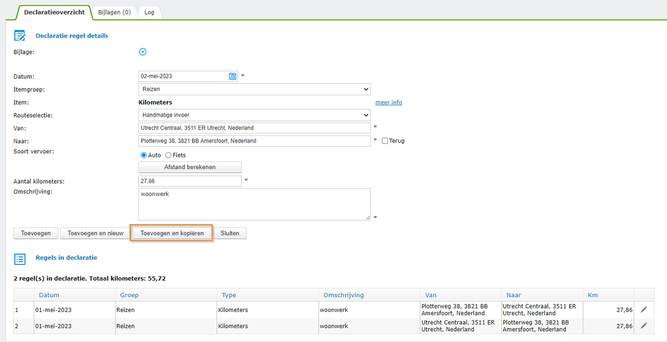The image size is (667, 342).
Task: Sort table by Groep column header
Action: coord(130,295)
